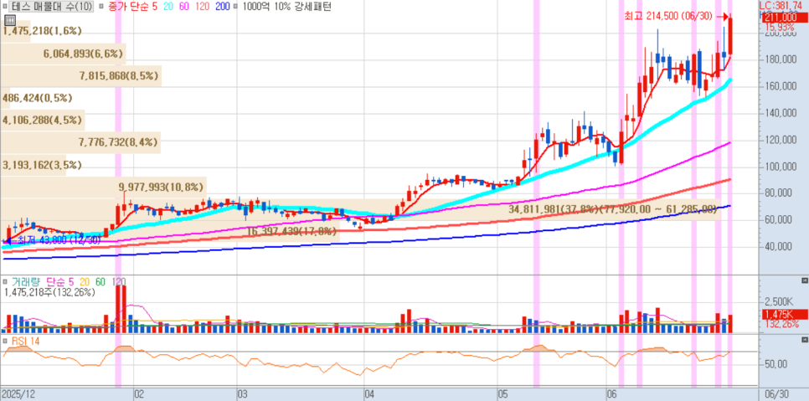This screenshot has width=809, height=401.
Task: Select the 1000억 10% 강세패턴 indicator label
Action: (x=286, y=7)
